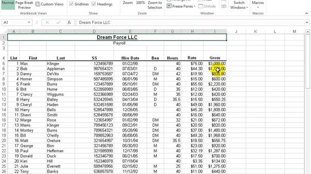
Task: Select column L header
Action: click(x=275, y=31)
